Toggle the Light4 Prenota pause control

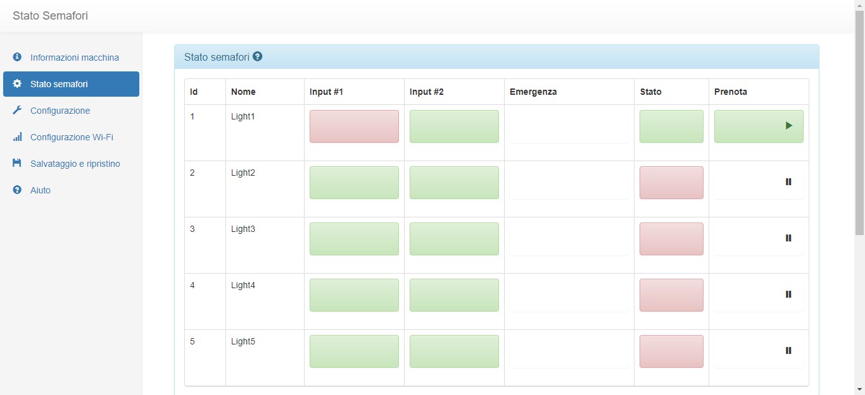[x=788, y=295]
